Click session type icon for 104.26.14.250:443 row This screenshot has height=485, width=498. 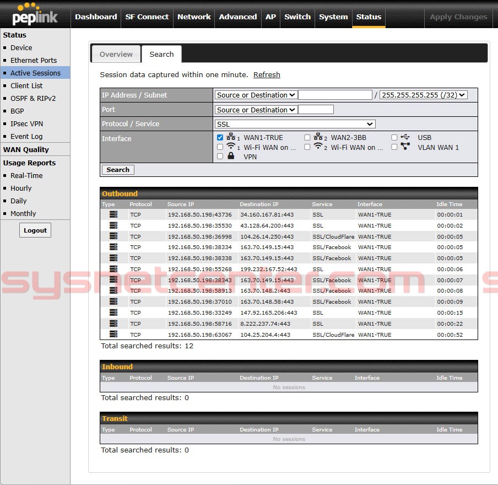point(113,236)
